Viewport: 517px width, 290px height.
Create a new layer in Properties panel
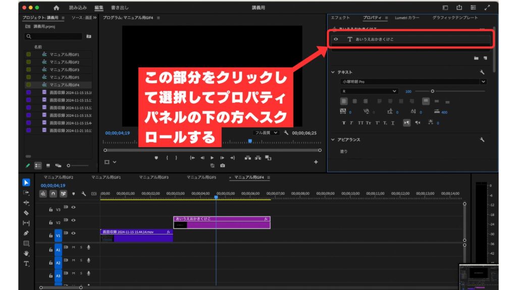(x=485, y=58)
